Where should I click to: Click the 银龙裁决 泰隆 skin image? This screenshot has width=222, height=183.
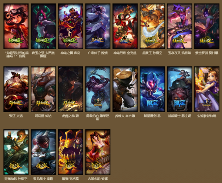(43, 152)
